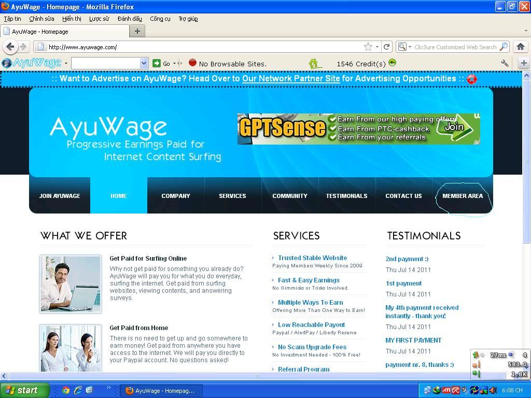Click the forward navigation arrow
The height and width of the screenshot is (398, 531).
[23, 47]
